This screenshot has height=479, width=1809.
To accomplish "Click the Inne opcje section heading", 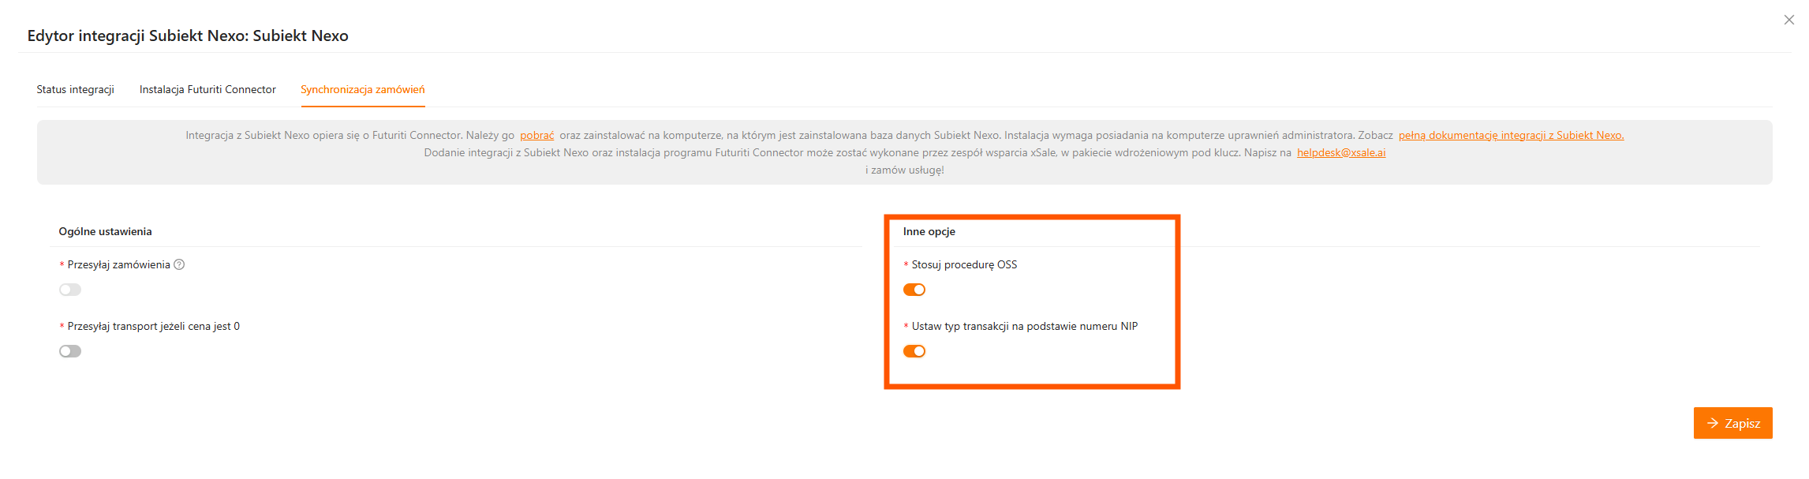I will click(929, 231).
